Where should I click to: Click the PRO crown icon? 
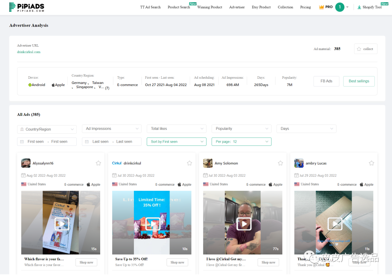[x=321, y=7]
